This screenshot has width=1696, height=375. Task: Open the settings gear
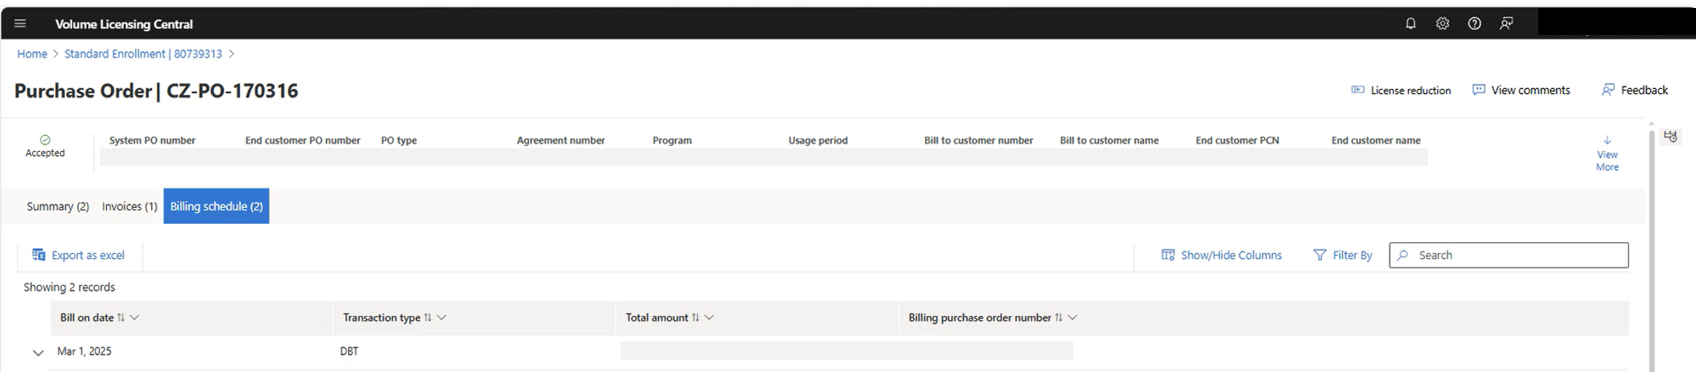point(1443,24)
